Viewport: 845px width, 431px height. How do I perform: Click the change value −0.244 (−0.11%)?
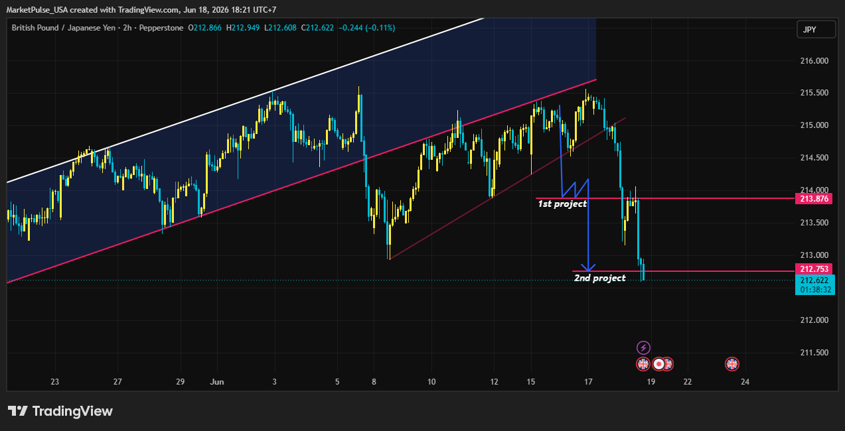(x=367, y=28)
